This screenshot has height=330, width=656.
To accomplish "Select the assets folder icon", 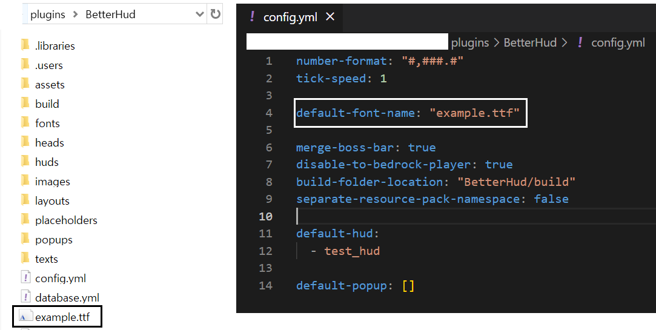I will (25, 84).
